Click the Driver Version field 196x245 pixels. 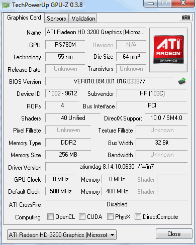(x=117, y=167)
